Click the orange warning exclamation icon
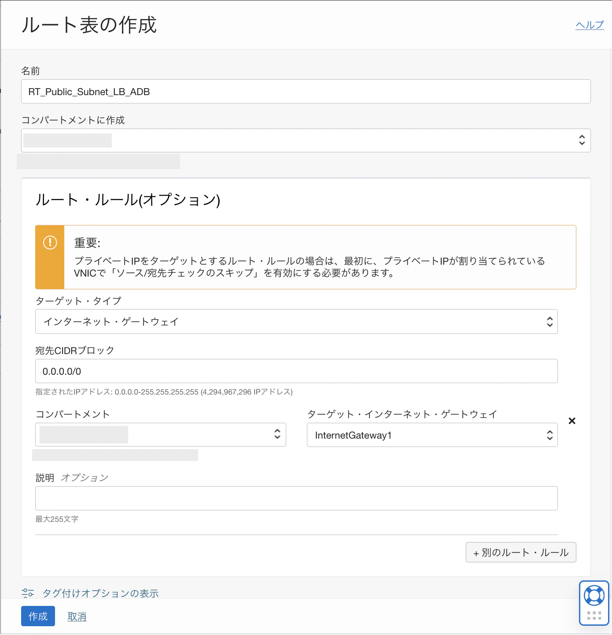This screenshot has height=635, width=612. [x=50, y=242]
